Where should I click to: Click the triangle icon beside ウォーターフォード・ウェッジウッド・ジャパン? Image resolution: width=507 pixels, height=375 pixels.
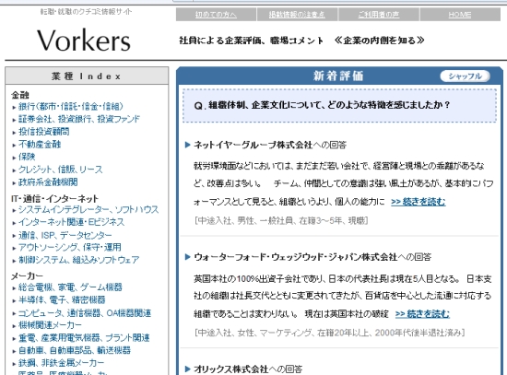(187, 257)
